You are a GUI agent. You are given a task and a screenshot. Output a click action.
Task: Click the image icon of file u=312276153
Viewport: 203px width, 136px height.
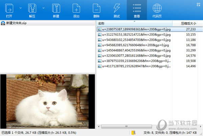click(99, 35)
